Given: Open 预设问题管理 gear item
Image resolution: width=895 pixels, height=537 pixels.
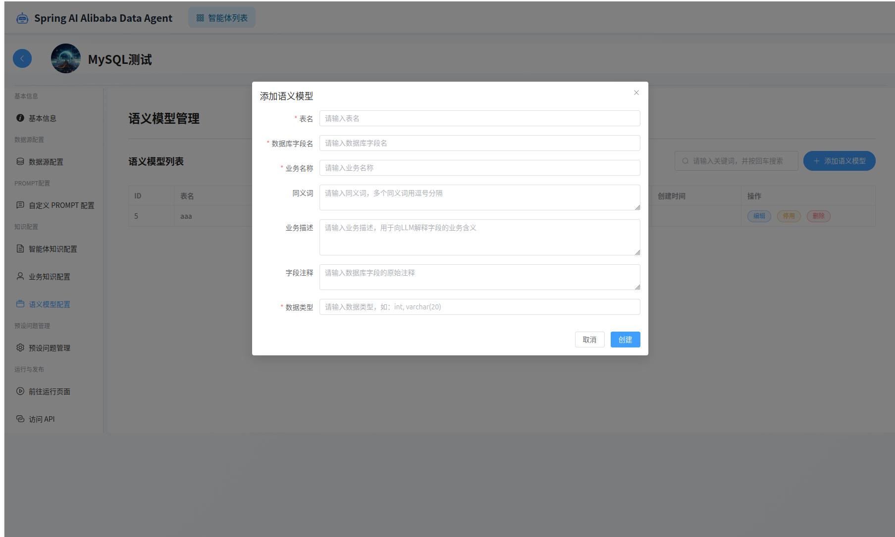Looking at the screenshot, I should point(49,348).
